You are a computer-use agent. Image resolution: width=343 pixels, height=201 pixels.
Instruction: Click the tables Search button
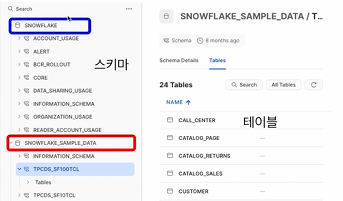tap(244, 85)
